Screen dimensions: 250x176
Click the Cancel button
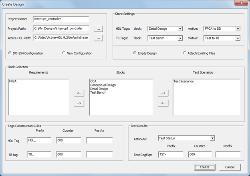point(230,167)
